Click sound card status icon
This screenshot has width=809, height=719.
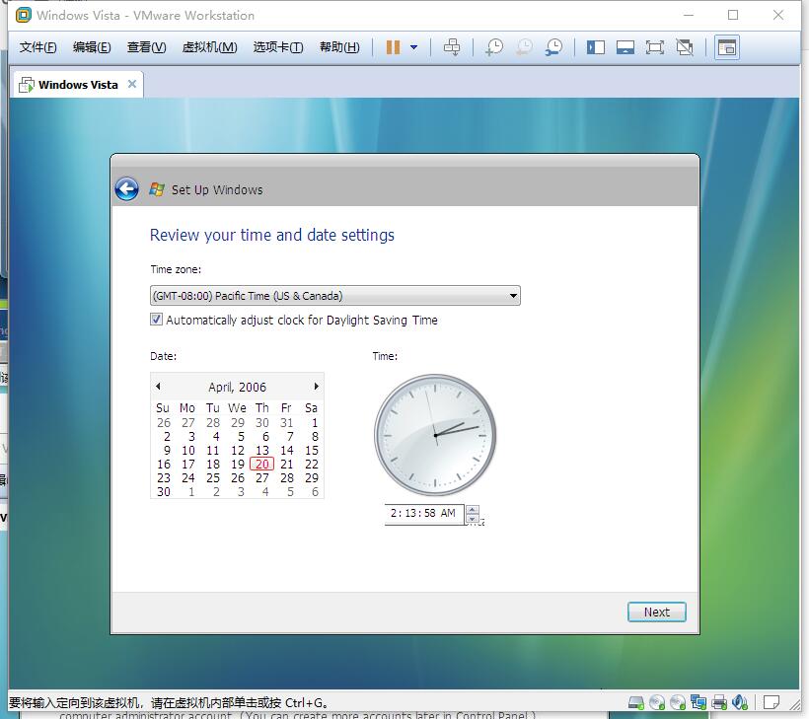click(x=740, y=702)
